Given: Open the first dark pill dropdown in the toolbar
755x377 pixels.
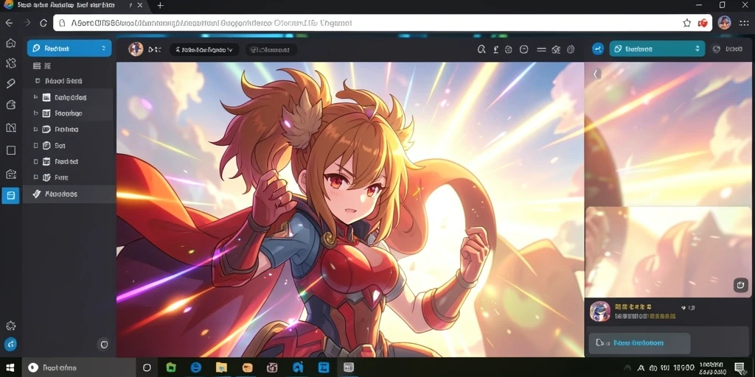Looking at the screenshot, I should (204, 49).
